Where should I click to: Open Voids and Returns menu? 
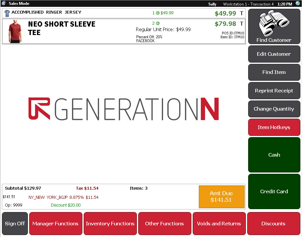click(x=219, y=224)
